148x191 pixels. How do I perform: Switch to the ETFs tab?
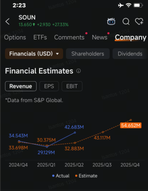[40, 37]
